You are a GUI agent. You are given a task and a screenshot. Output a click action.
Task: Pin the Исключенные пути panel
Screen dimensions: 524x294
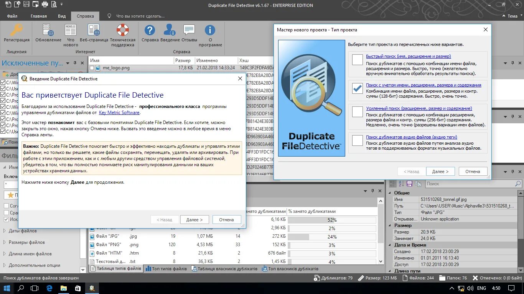[75, 63]
